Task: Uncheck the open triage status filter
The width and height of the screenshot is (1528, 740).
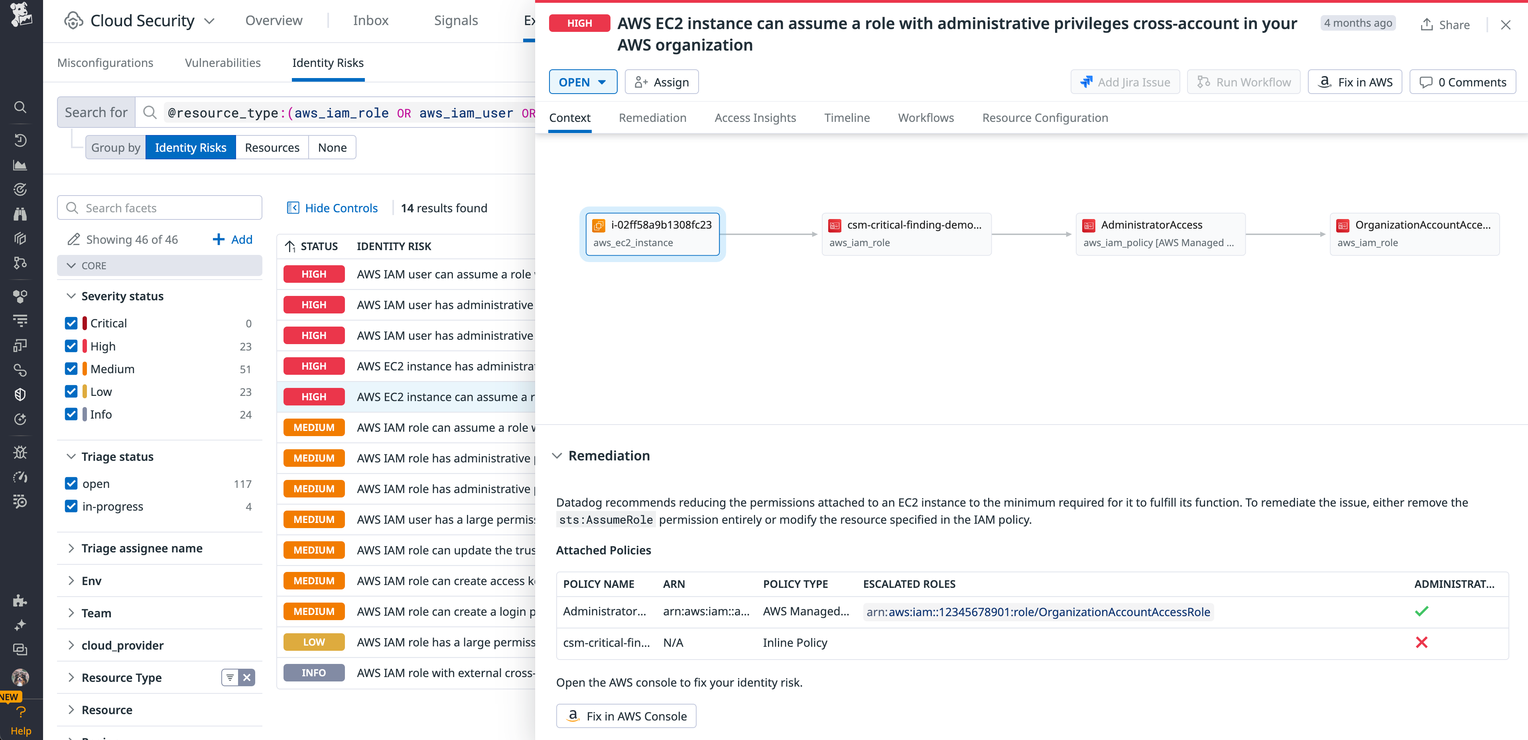Action: pyautogui.click(x=71, y=484)
